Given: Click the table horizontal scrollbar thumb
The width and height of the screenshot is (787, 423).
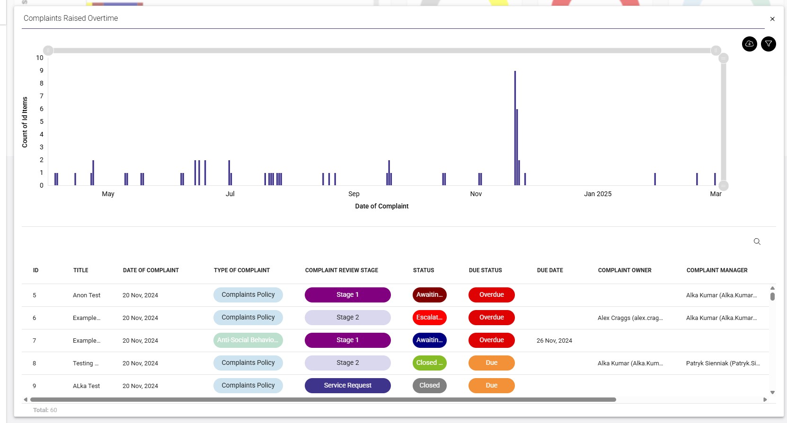Looking at the screenshot, I should pyautogui.click(x=323, y=399).
